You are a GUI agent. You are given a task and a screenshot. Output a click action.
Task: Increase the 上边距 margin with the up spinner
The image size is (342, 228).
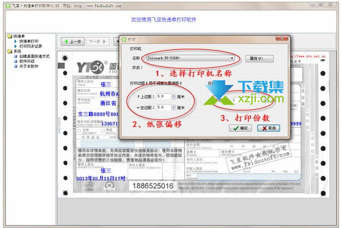pos(174,95)
